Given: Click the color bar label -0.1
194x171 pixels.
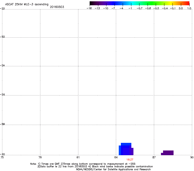Looking at the screenshot, I should click(x=173, y=8).
